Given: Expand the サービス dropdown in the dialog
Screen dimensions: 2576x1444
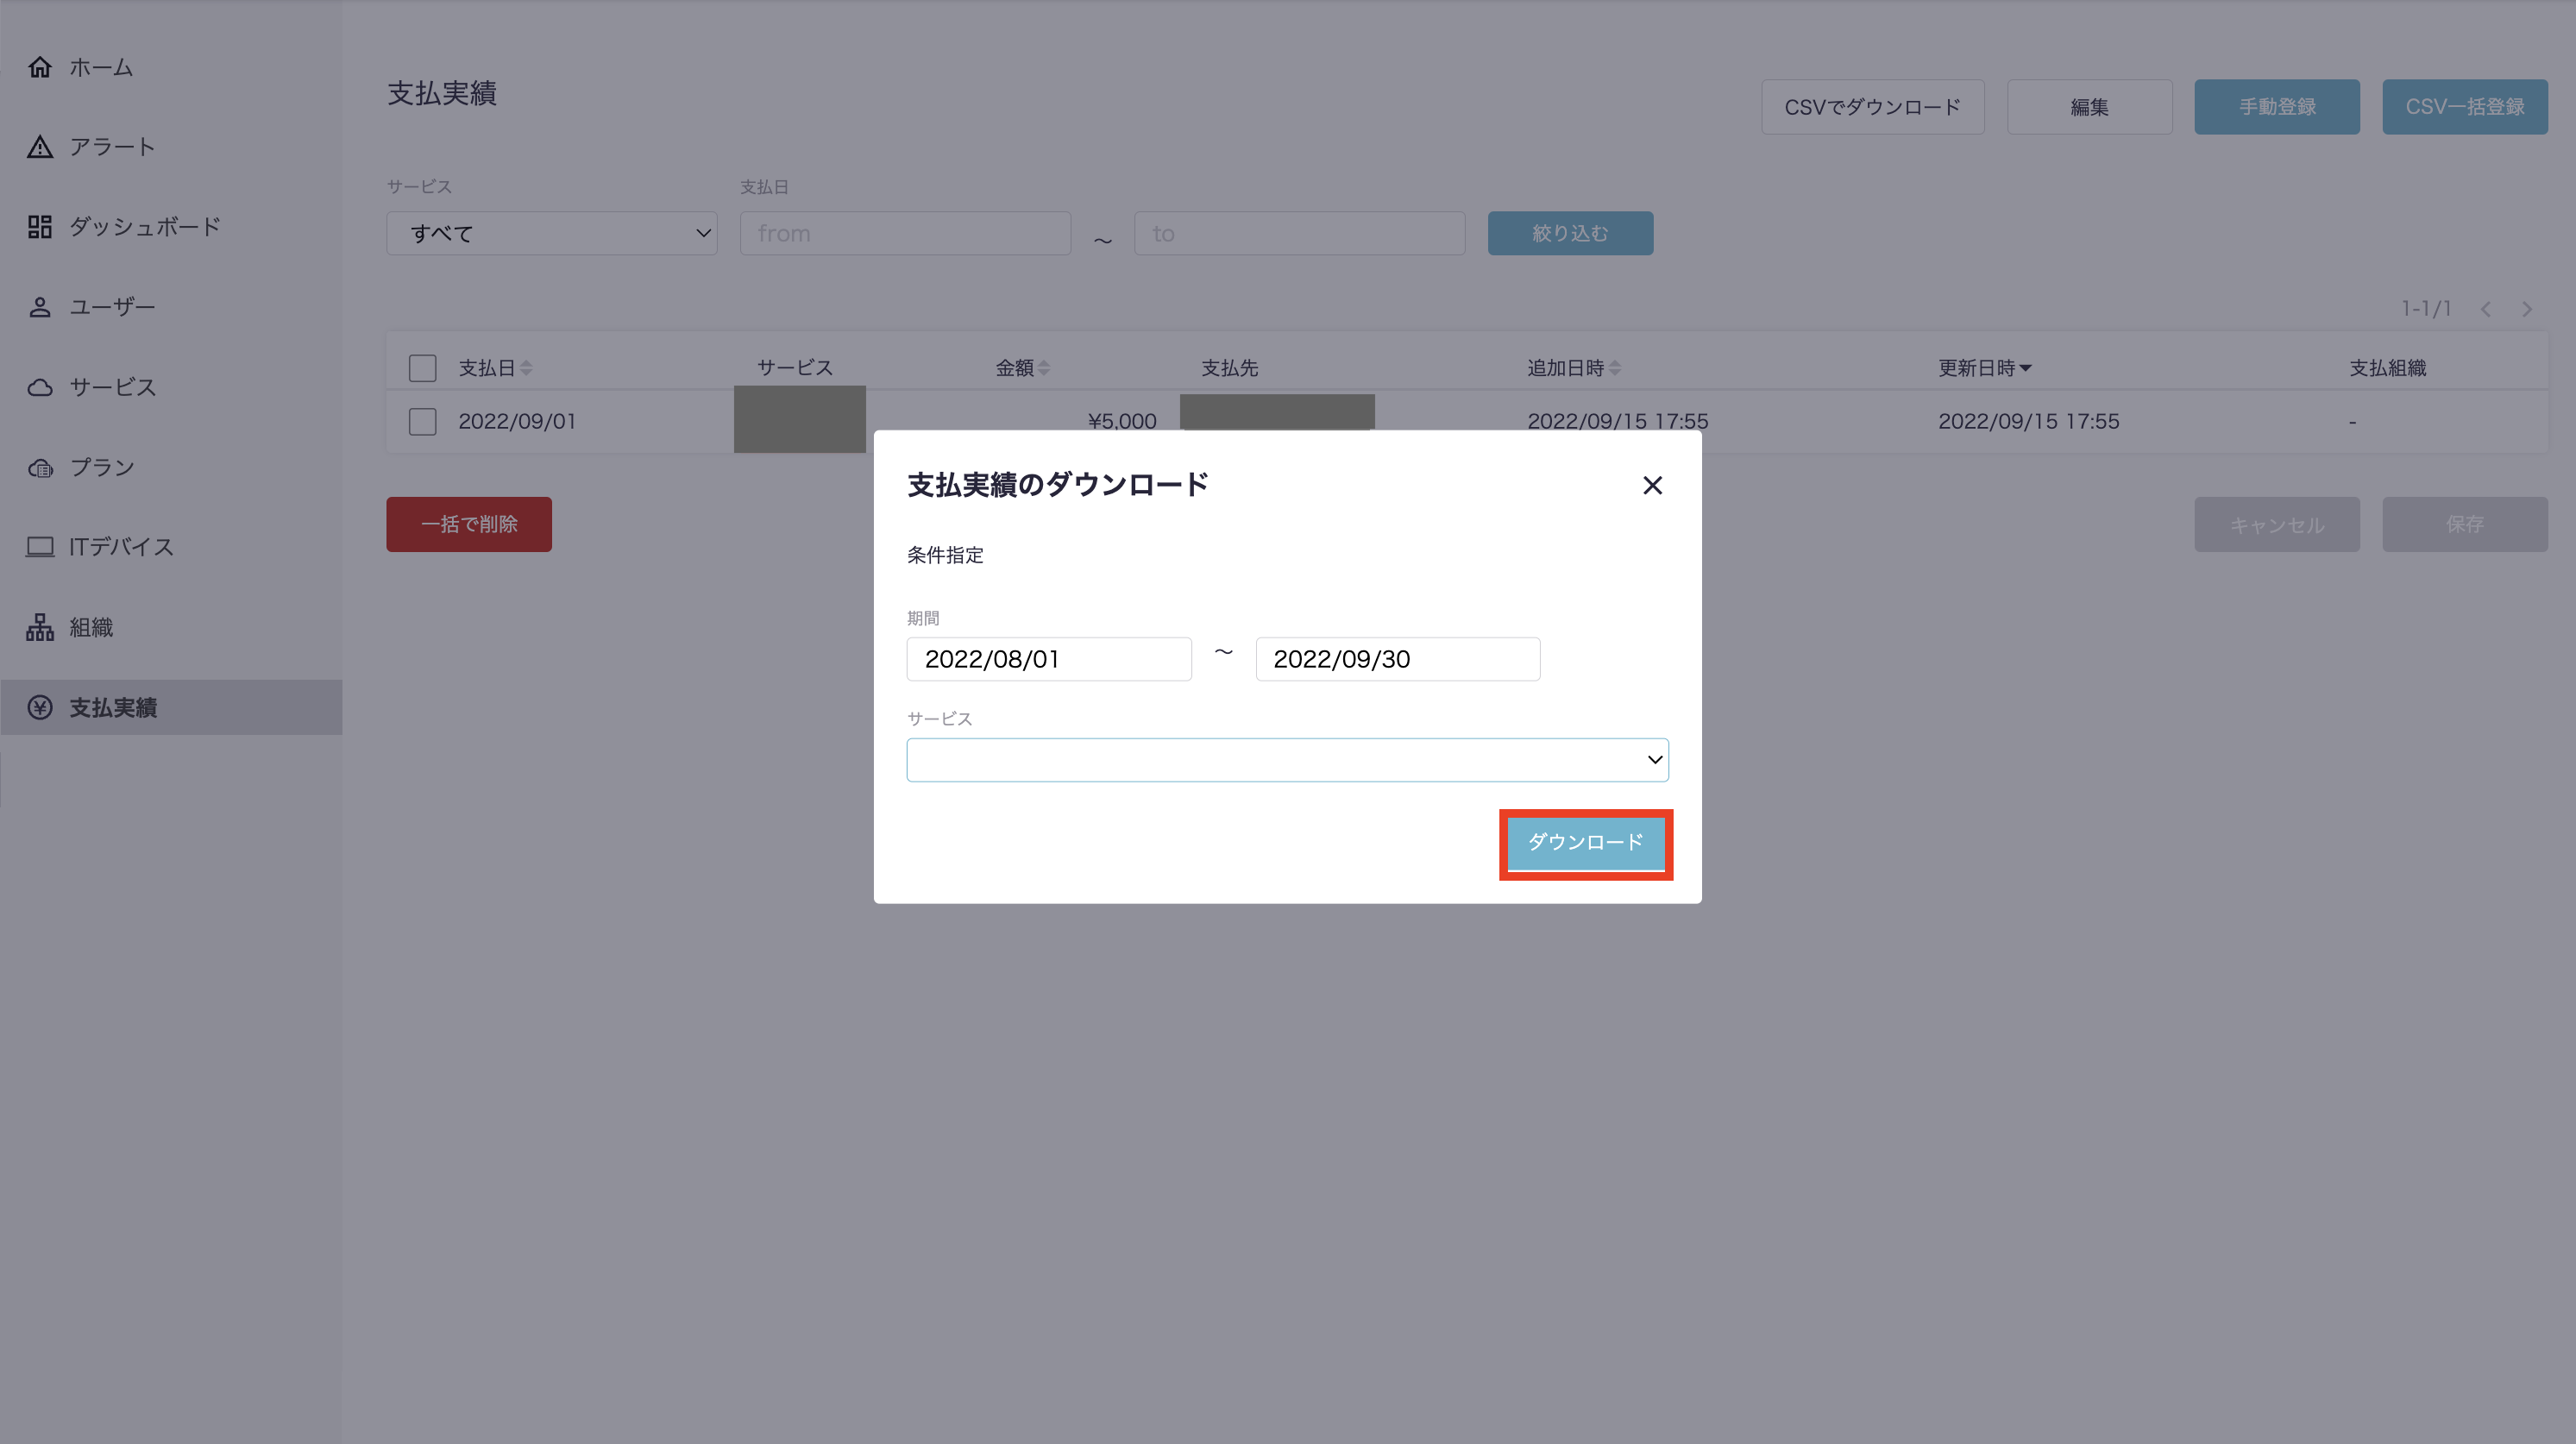Looking at the screenshot, I should 1287,760.
